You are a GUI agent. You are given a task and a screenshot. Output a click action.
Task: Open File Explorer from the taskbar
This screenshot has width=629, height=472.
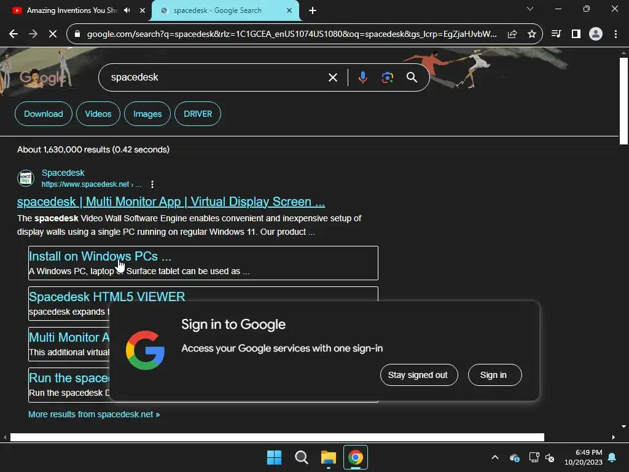[x=328, y=457]
